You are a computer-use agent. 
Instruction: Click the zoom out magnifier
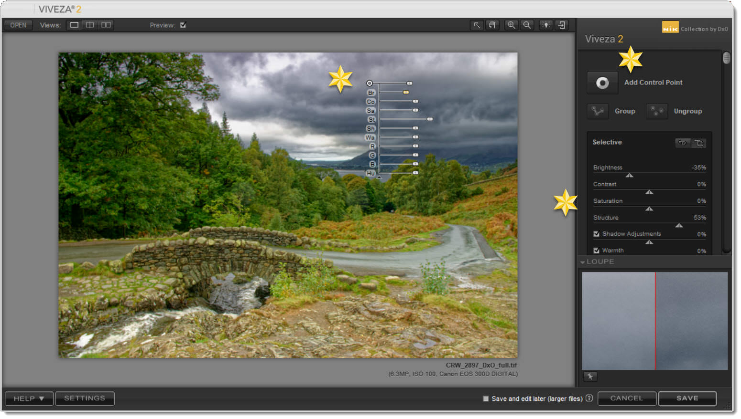click(527, 25)
